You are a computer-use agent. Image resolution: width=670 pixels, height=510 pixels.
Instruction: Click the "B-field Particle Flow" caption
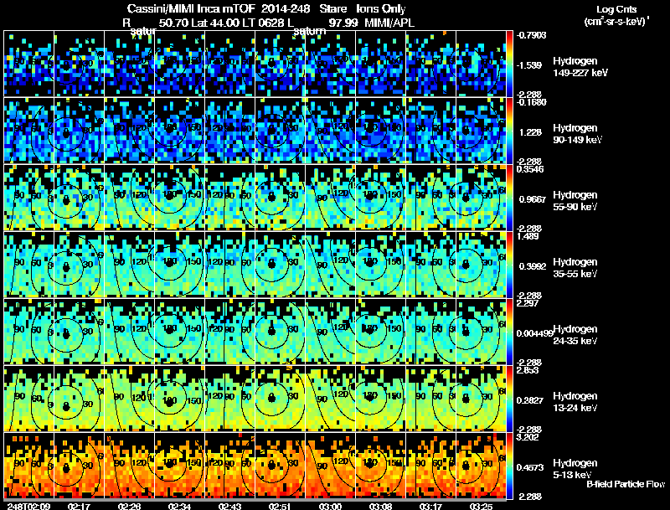626,484
